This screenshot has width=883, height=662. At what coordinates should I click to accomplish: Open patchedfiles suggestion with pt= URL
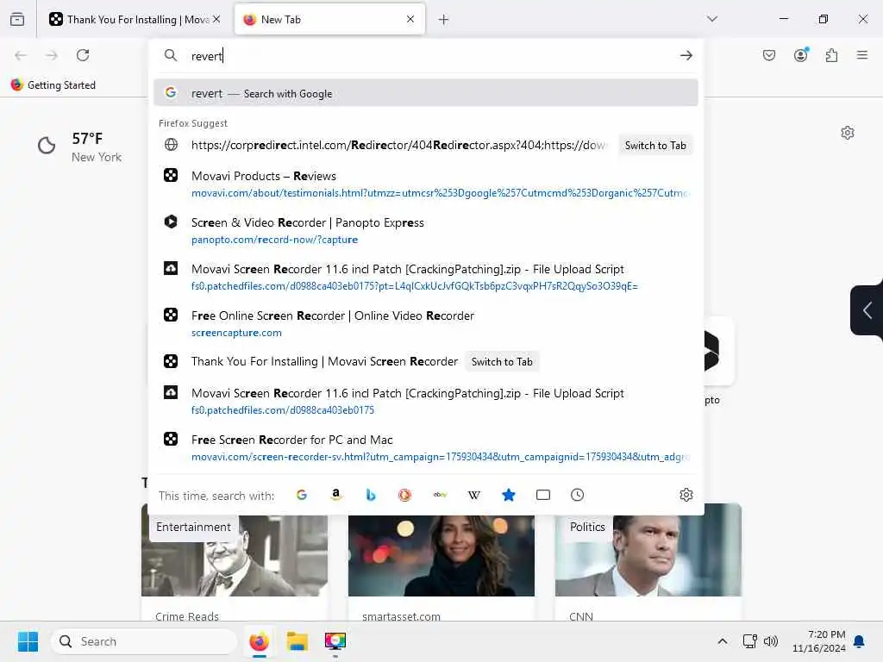tap(426, 277)
